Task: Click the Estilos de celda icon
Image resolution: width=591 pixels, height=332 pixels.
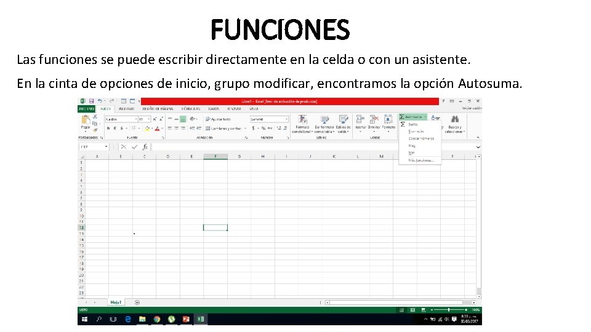Action: tap(343, 120)
